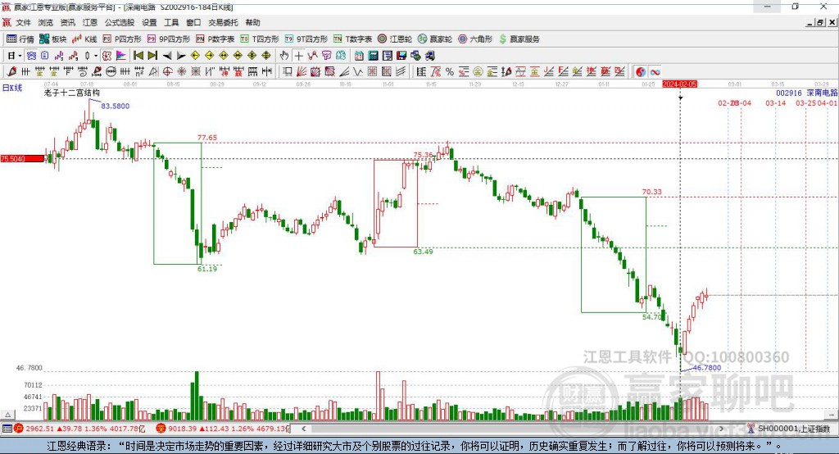Click the floppy disk save icon
Screen dimensions: 839x454
click(401, 56)
